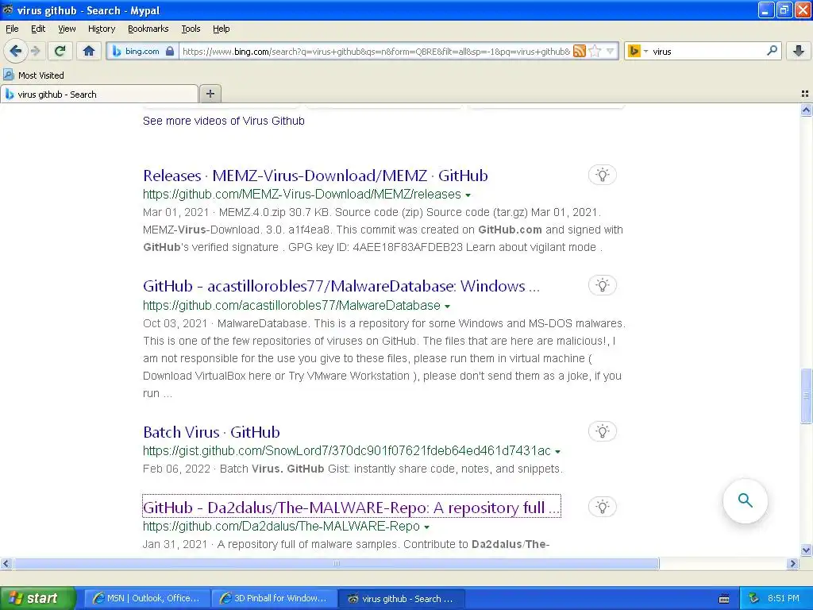Open a new tab with plus button
The width and height of the screenshot is (813, 610).
(210, 94)
